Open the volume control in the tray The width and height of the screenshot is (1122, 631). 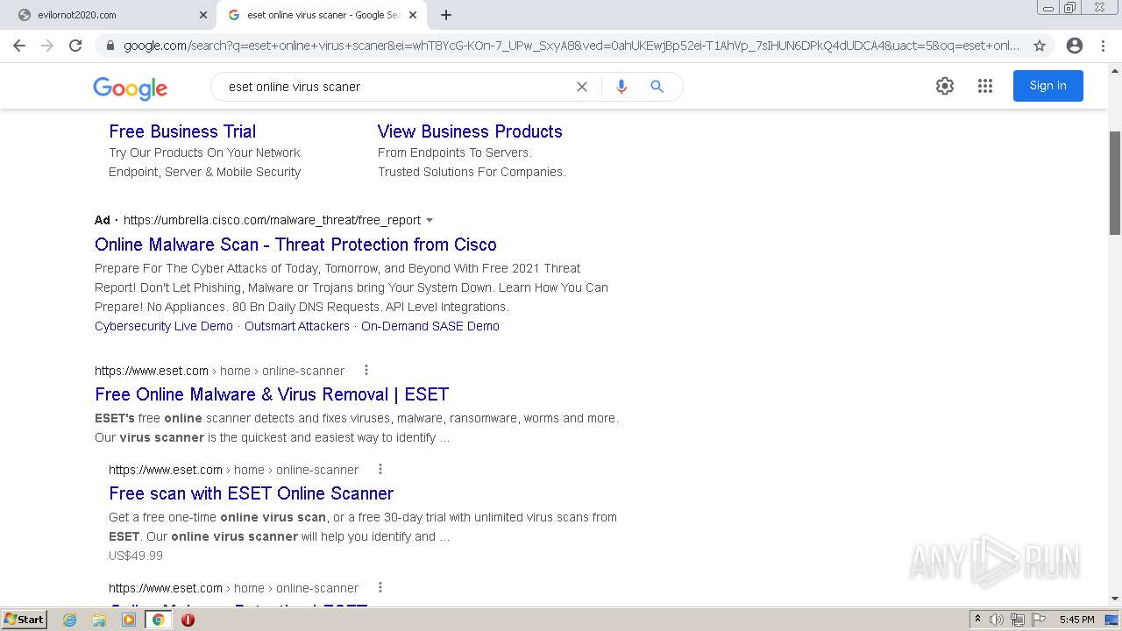[997, 620]
